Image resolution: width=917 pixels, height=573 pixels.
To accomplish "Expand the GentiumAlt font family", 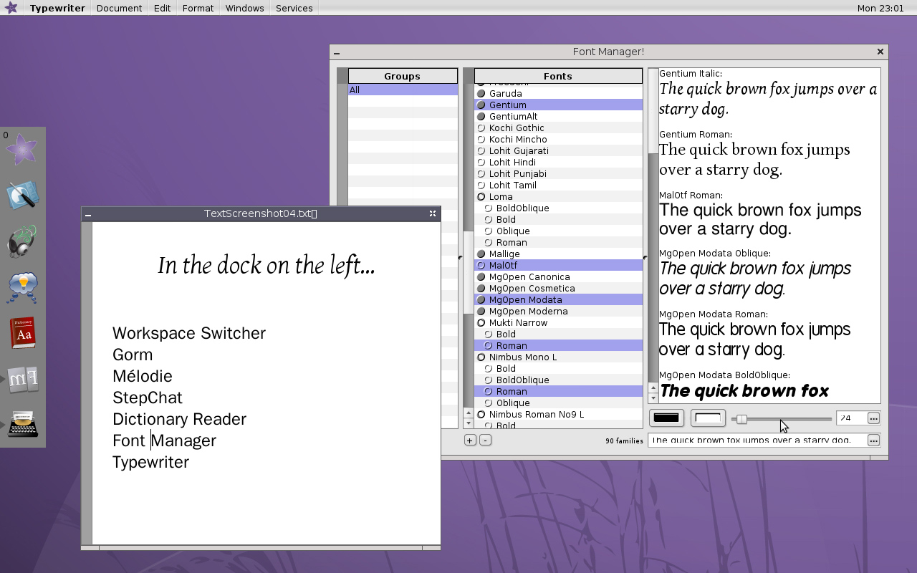I will click(x=481, y=117).
